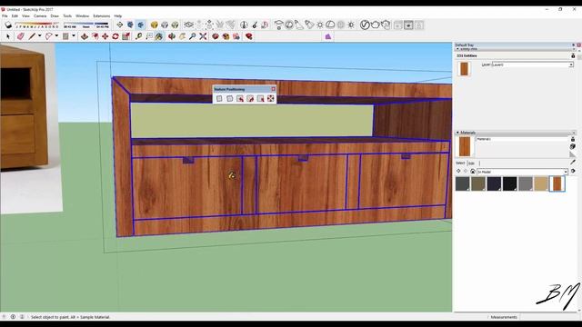Open the Window menu
This screenshot has height=327, width=582.
pos(83,16)
